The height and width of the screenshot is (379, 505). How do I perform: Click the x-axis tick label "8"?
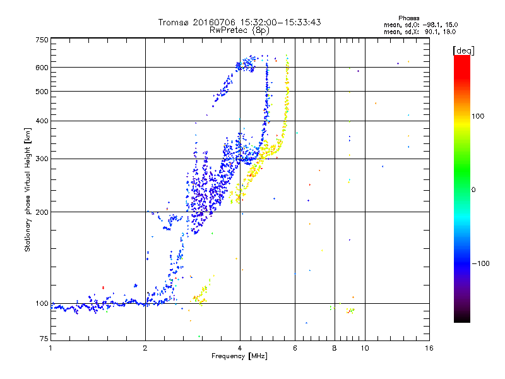(335, 348)
